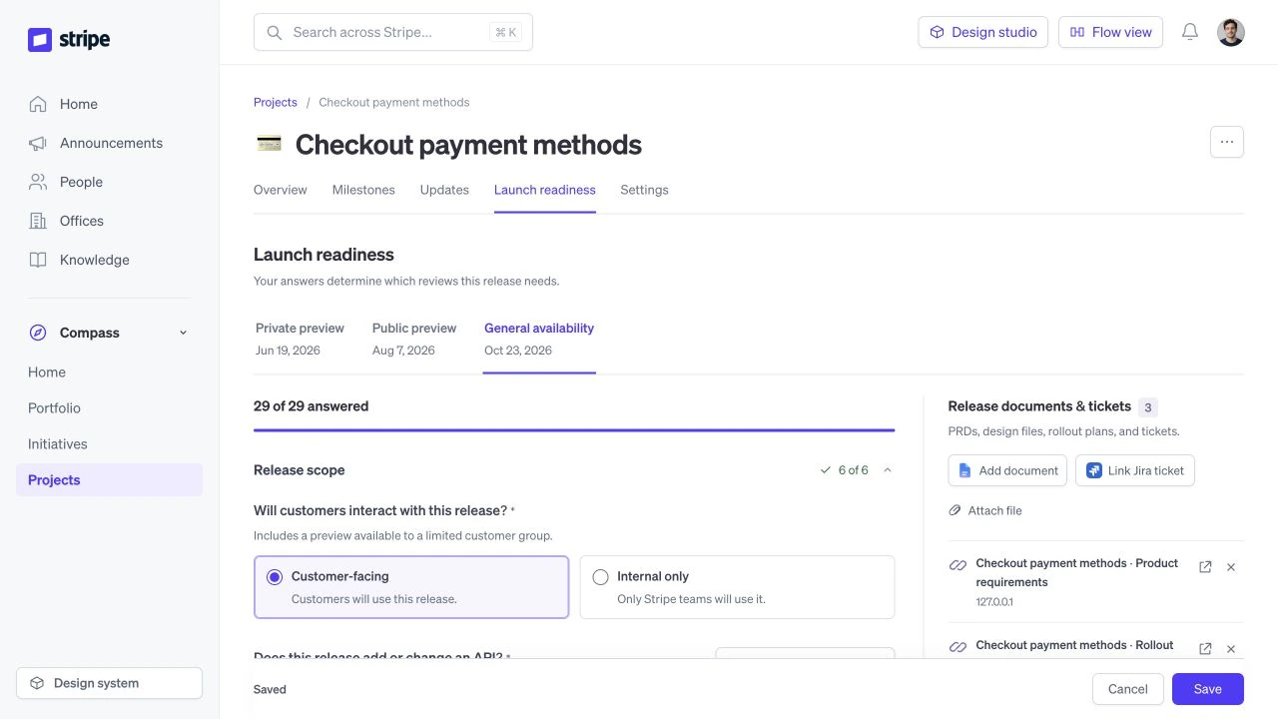1278x719 pixels.
Task: Open the Rollout document external link
Action: [1205, 649]
